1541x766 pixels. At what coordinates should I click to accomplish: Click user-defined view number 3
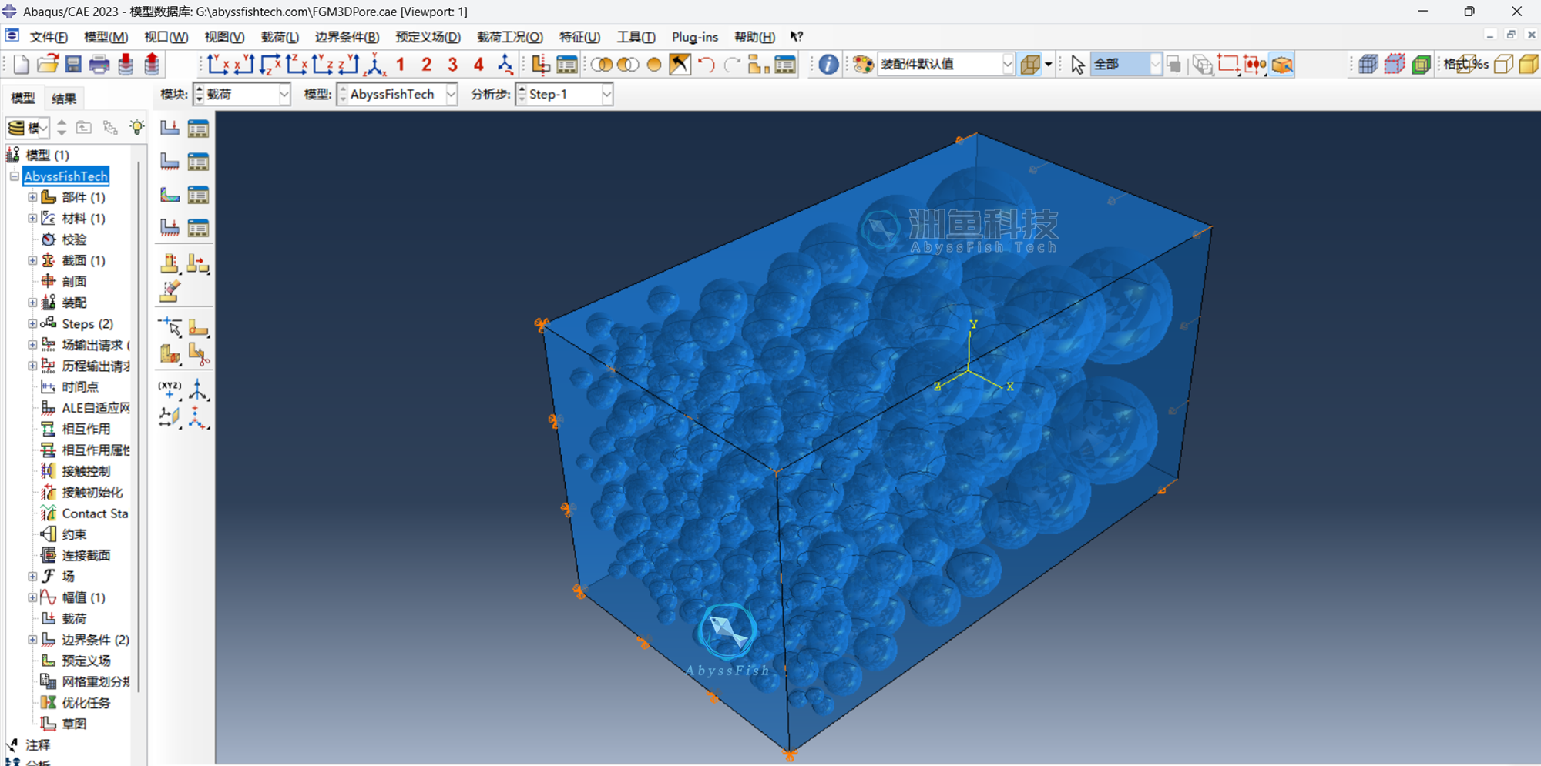[453, 65]
